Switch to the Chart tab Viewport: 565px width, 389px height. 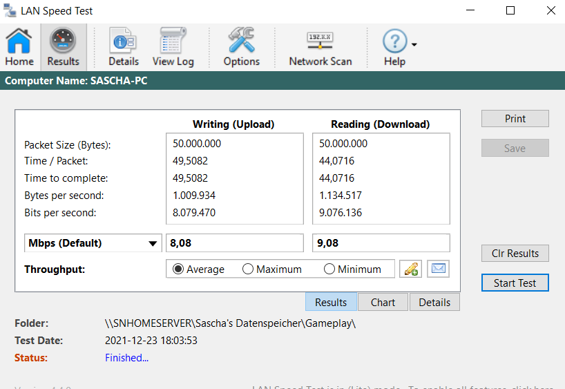click(383, 302)
